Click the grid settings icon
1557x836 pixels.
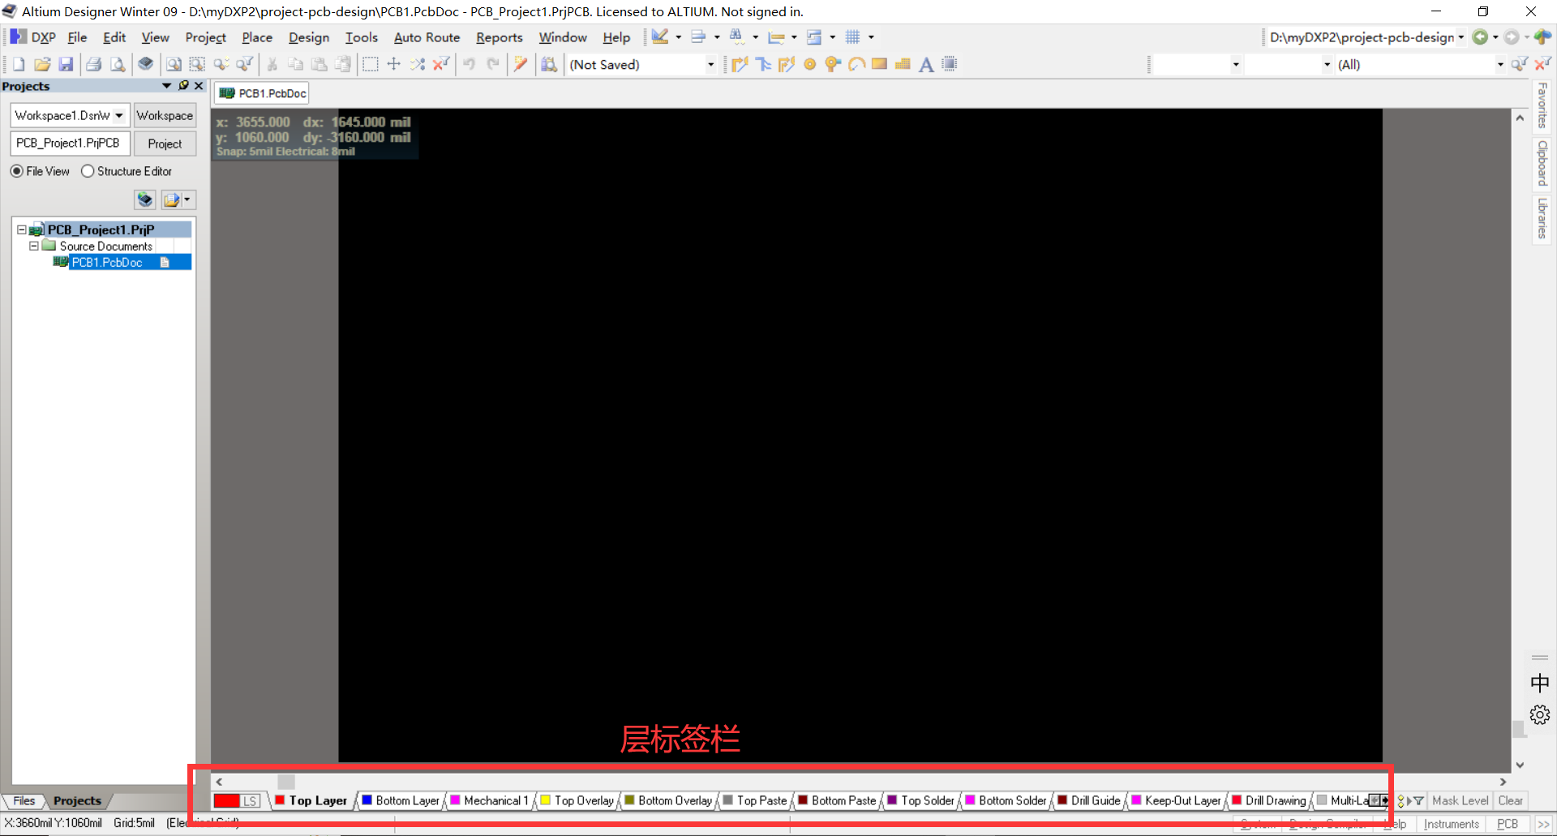pos(852,37)
